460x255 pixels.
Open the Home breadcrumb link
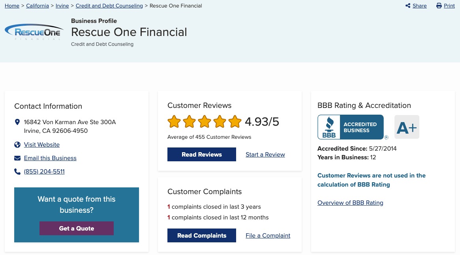[12, 6]
